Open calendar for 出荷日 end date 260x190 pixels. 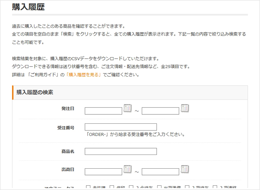185,169
